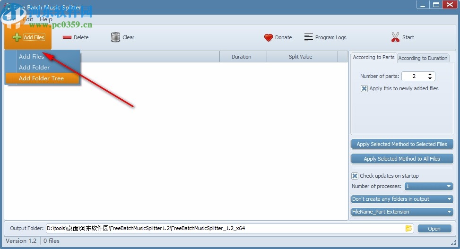Click the Split Value column header
This screenshot has width=460, height=249.
tap(302, 57)
